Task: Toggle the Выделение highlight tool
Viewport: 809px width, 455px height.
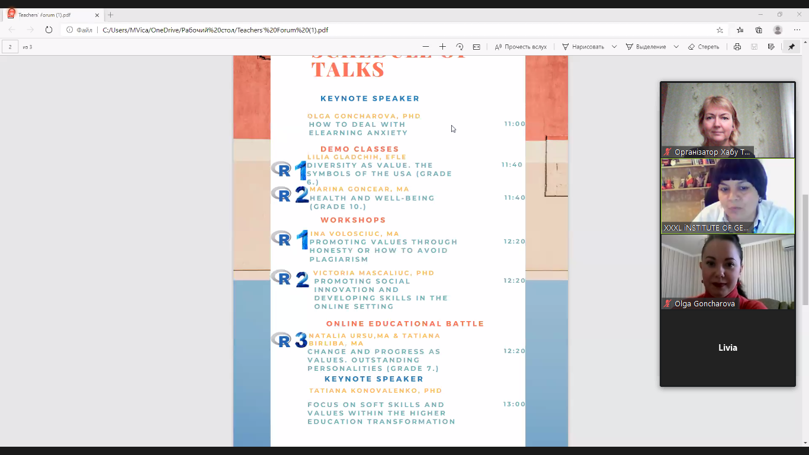Action: click(646, 47)
